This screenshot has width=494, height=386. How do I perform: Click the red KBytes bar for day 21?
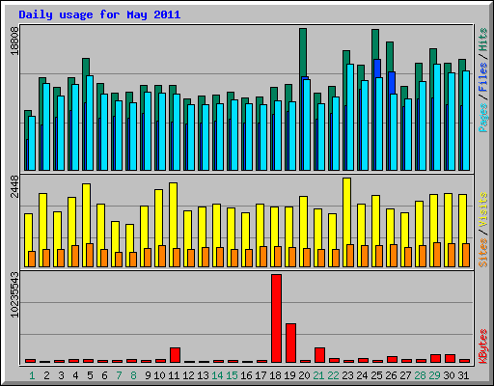pyautogui.click(x=319, y=355)
